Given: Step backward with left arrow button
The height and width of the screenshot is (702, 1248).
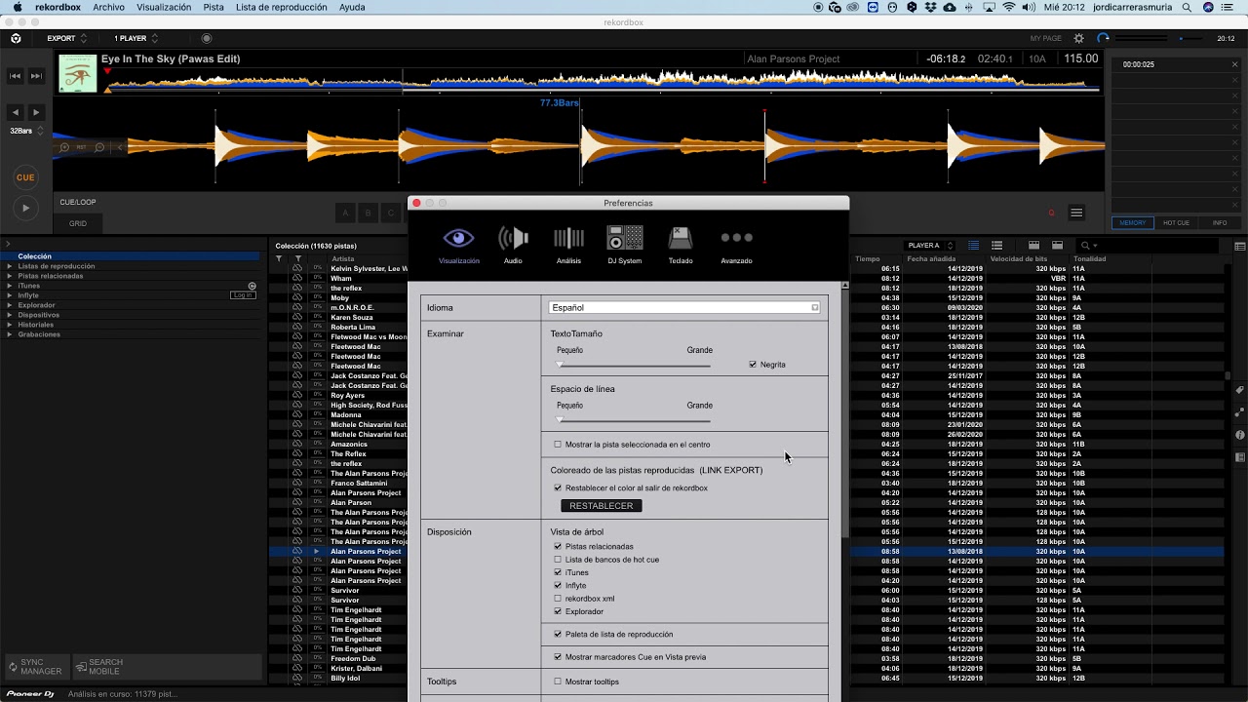Looking at the screenshot, I should (x=16, y=112).
